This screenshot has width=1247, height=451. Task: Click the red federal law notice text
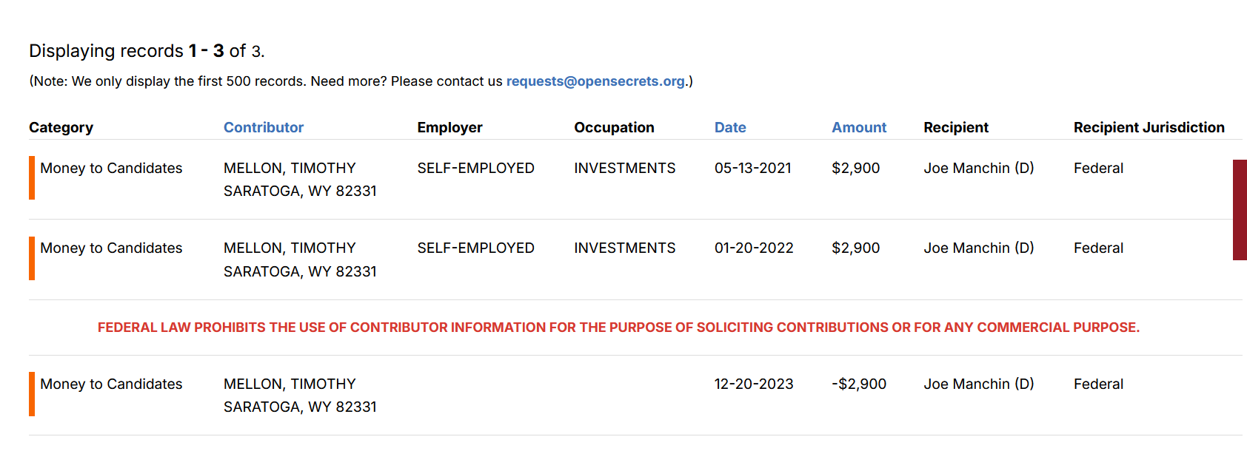point(618,328)
